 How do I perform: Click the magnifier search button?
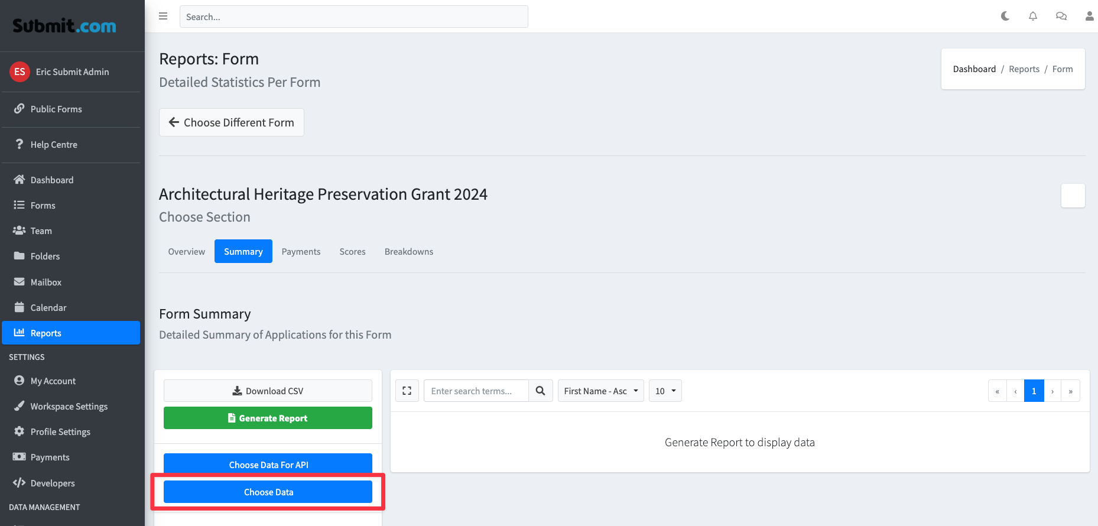(540, 391)
